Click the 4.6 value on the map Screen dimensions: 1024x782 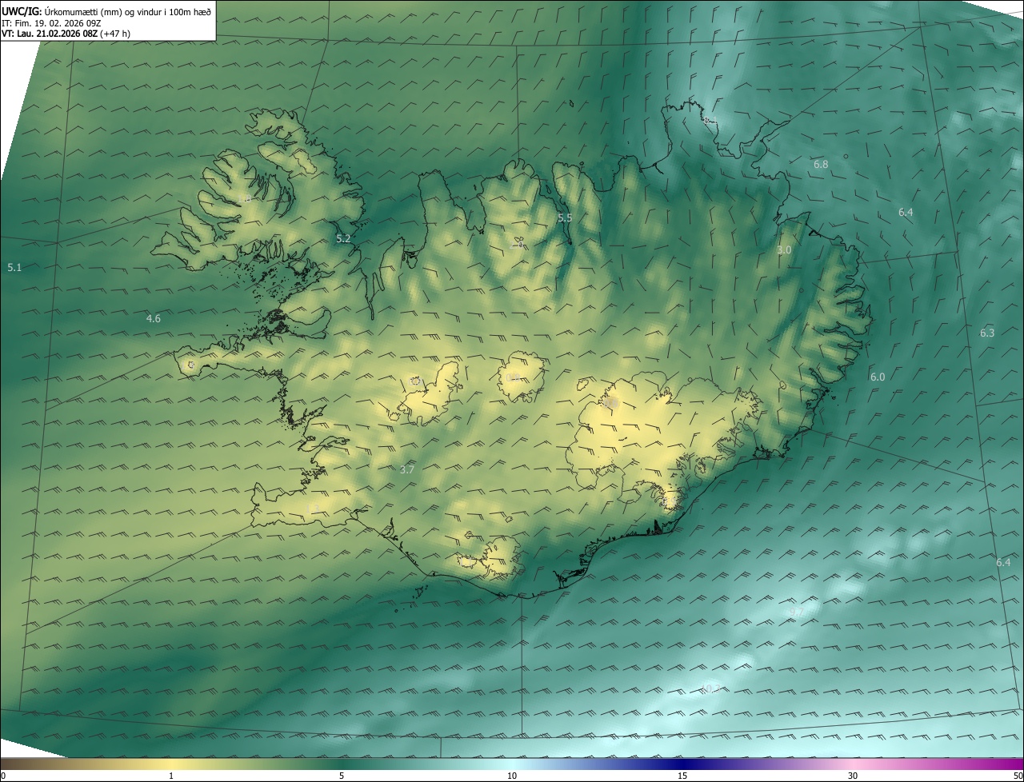click(x=153, y=319)
